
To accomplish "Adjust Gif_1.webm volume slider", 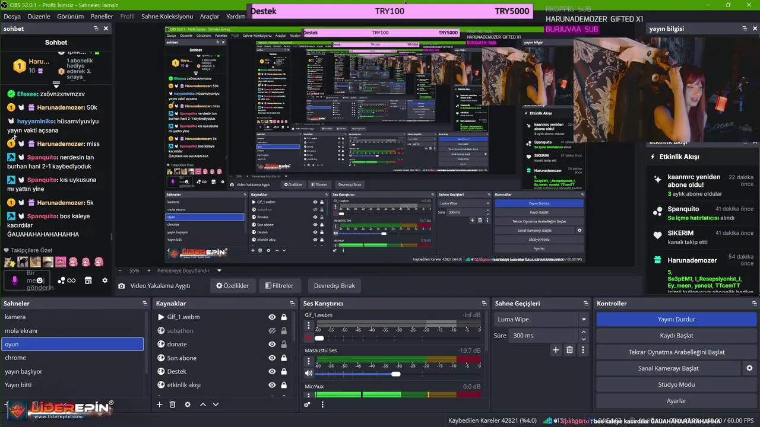I will point(319,338).
